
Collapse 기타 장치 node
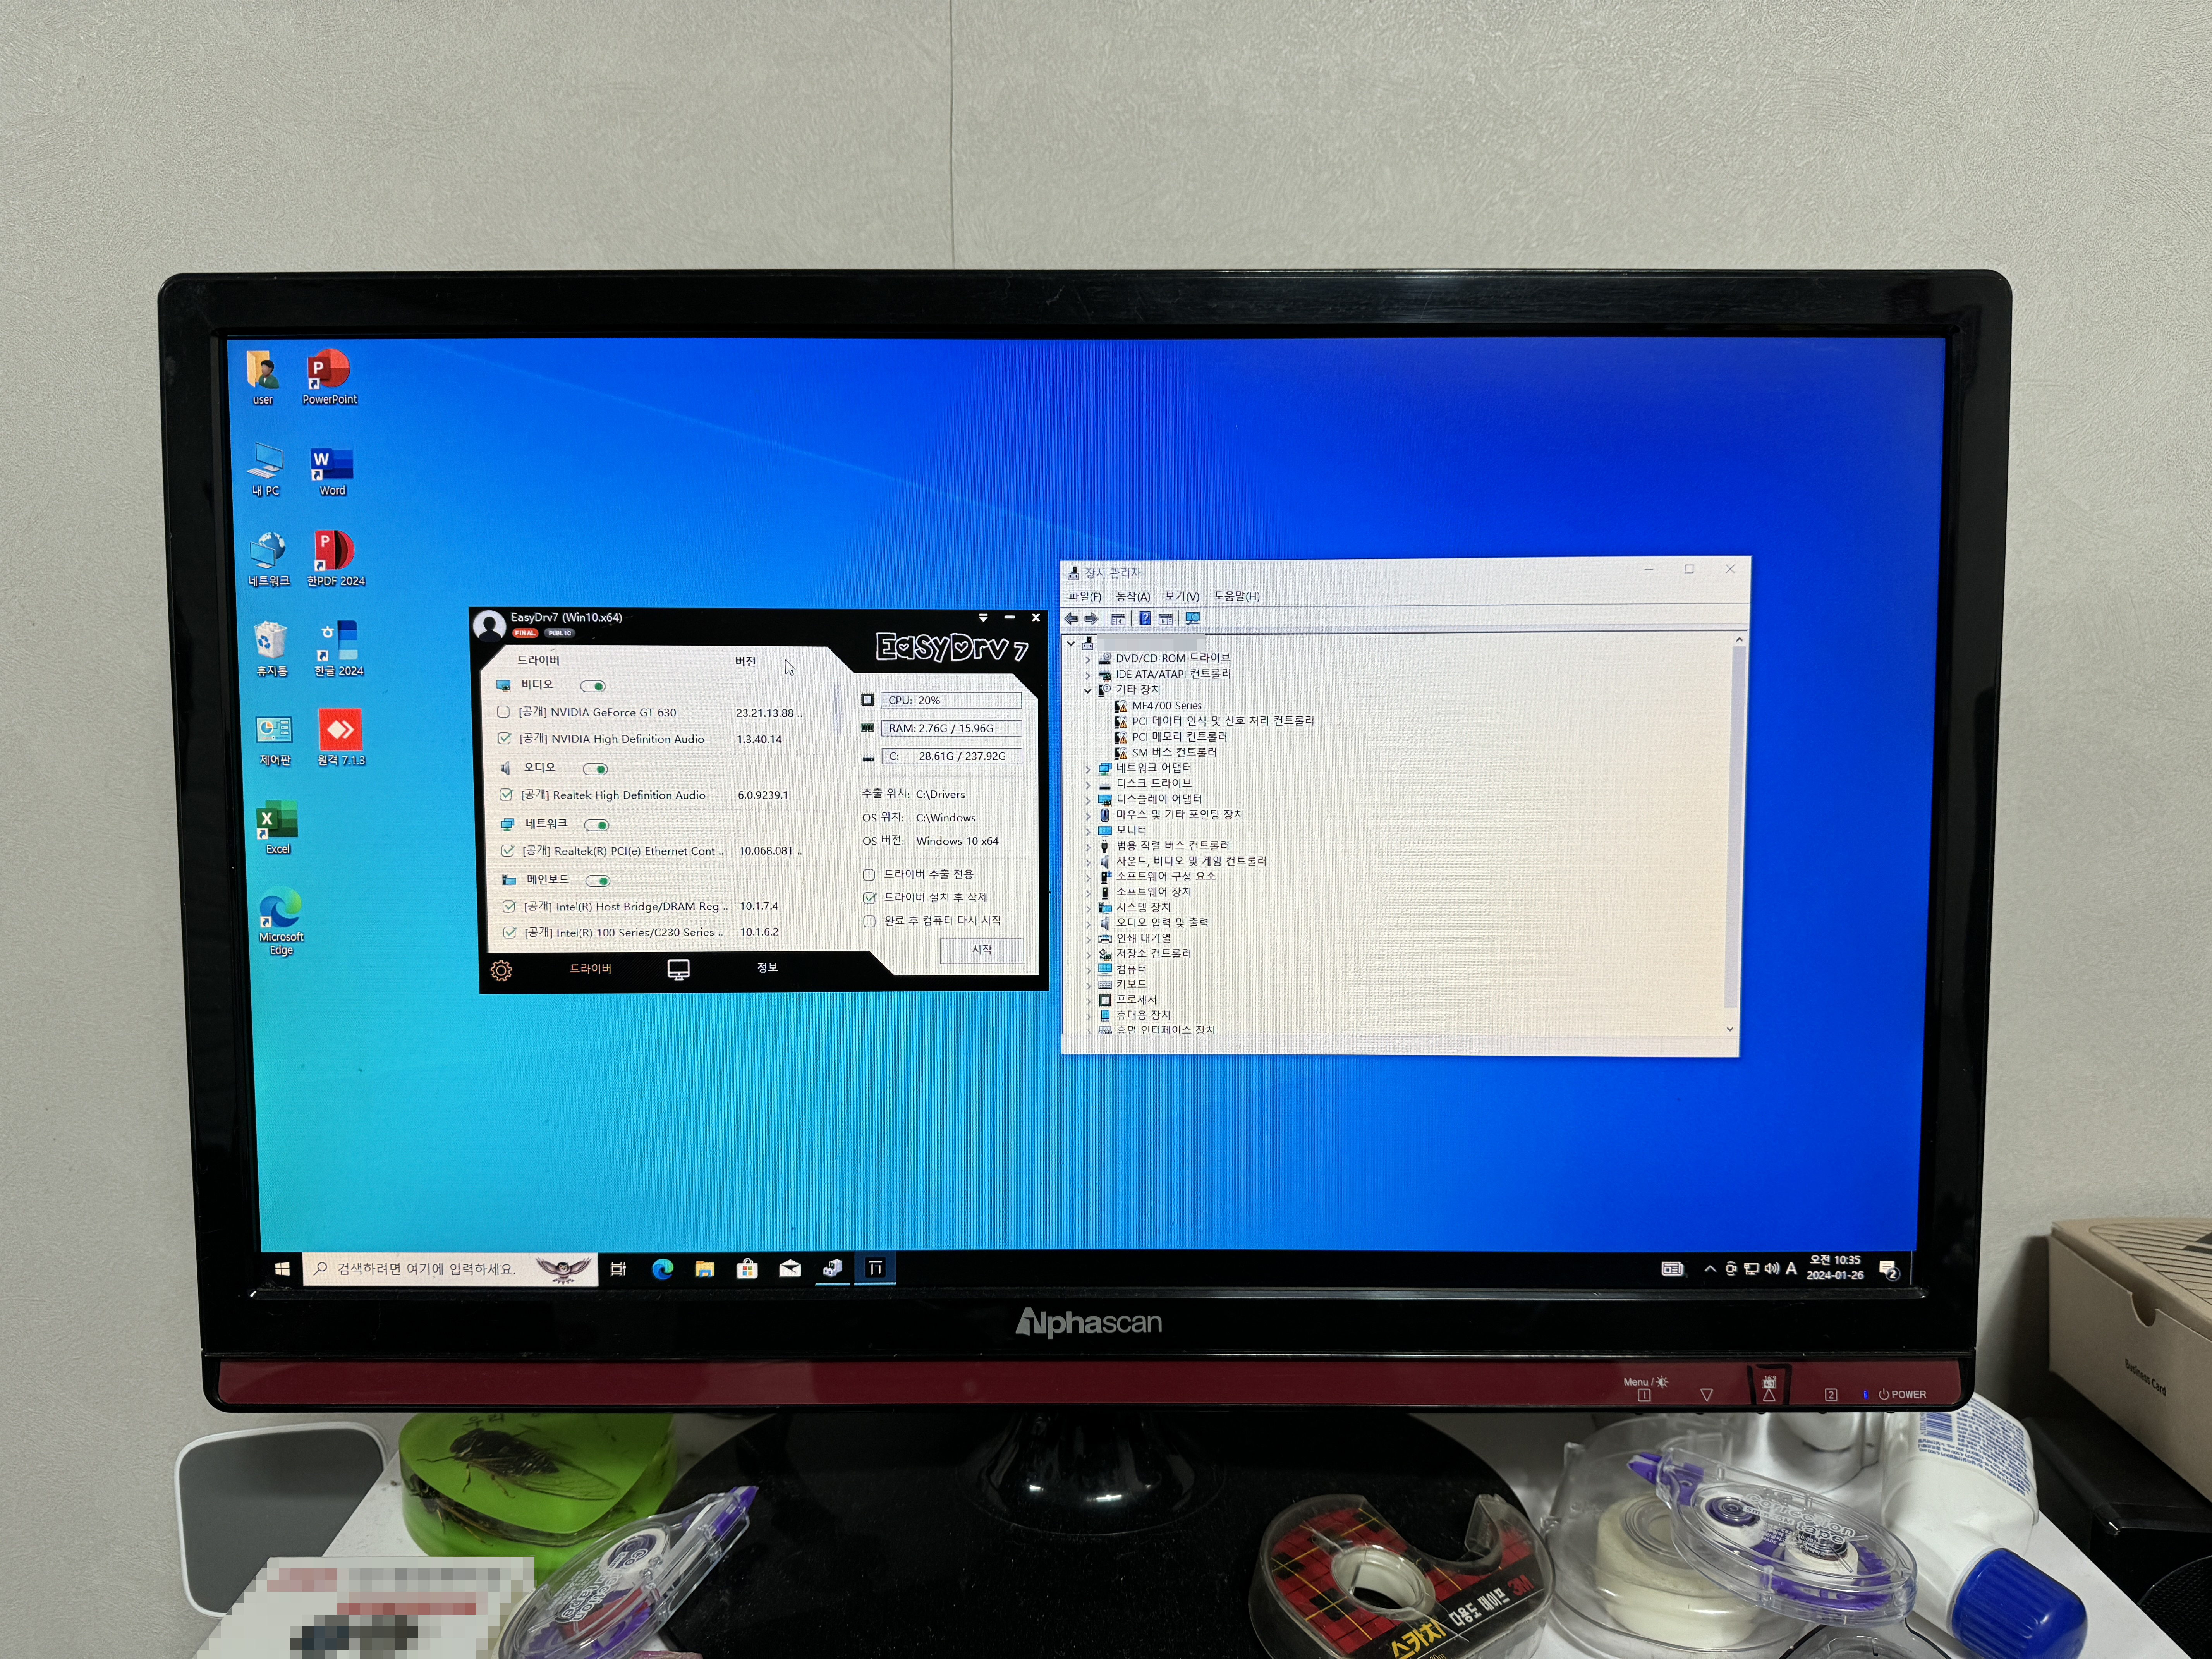pos(1088,690)
